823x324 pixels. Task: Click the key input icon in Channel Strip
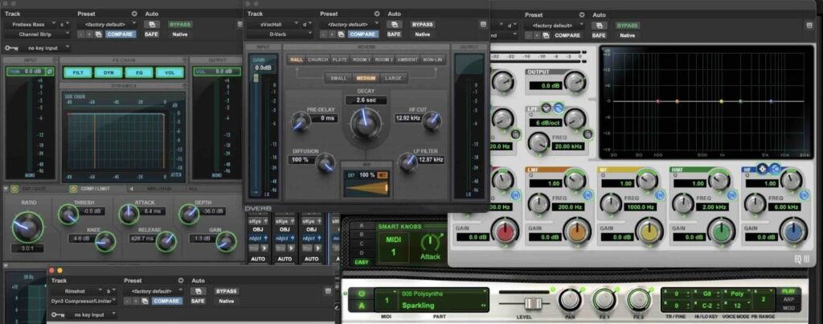(11, 47)
